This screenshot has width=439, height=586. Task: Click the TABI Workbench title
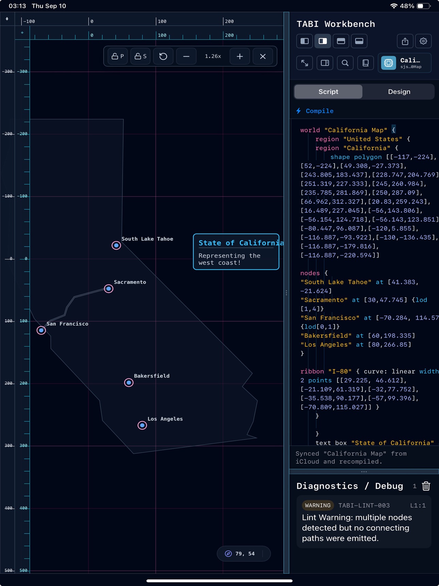pyautogui.click(x=336, y=24)
